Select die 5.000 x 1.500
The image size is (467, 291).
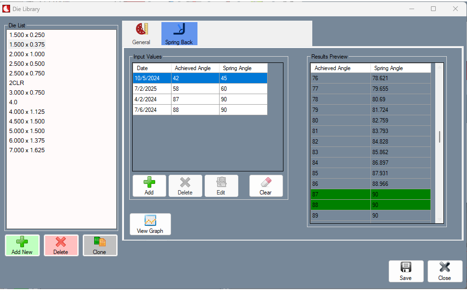(x=27, y=131)
